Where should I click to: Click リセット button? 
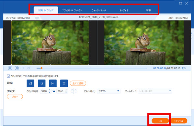point(15,96)
